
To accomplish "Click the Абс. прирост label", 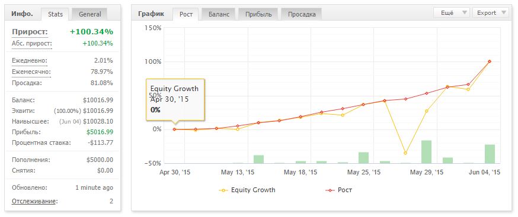I will tap(32, 44).
